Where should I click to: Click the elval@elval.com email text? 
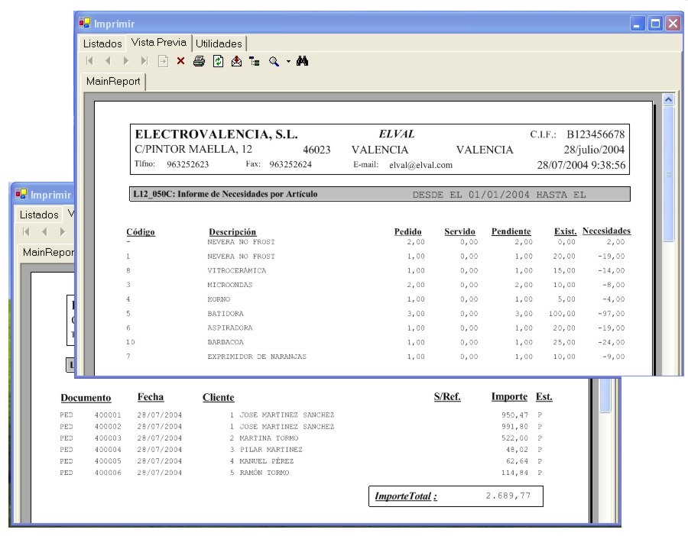click(x=420, y=165)
